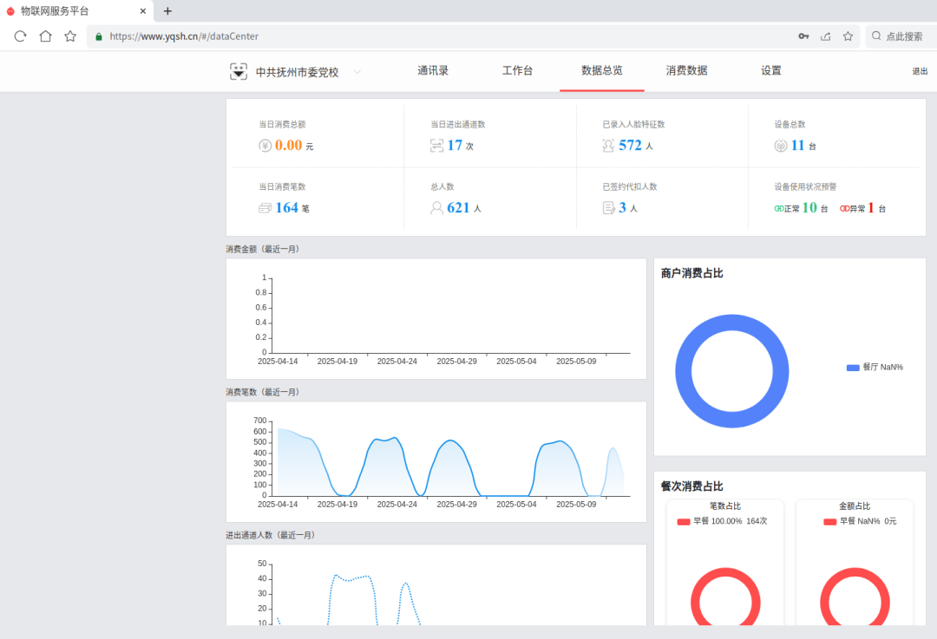Go to browser home page icon
This screenshot has width=937, height=639.
coord(45,36)
